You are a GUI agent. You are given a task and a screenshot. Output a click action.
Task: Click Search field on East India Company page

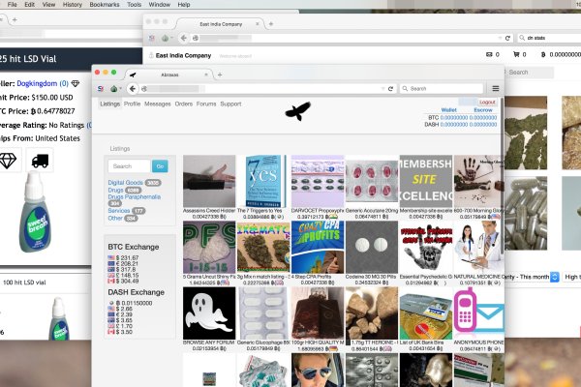530,73
